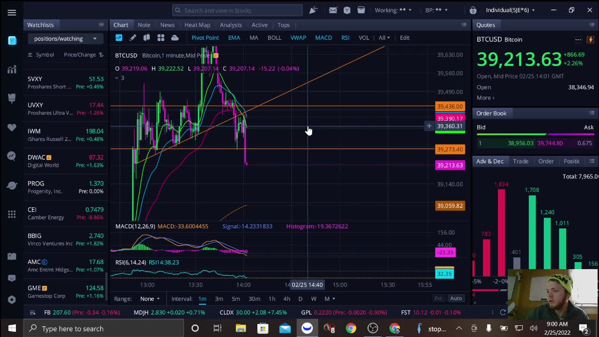The width and height of the screenshot is (599, 337).
Task: Switch to the Note tab
Action: (x=144, y=25)
